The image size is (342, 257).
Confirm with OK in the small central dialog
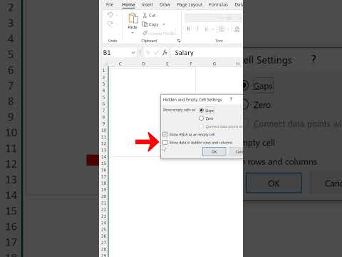(214, 152)
